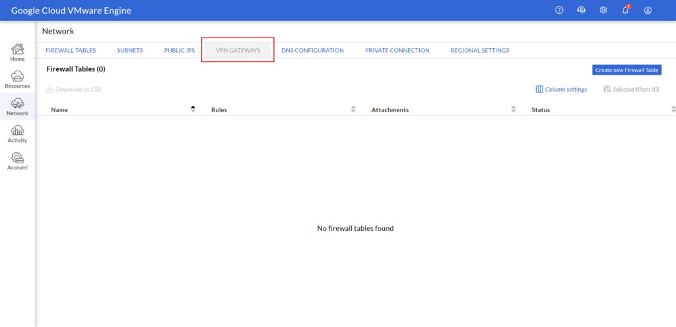This screenshot has width=676, height=327.
Task: Open the DNS Configuration tab
Action: [x=312, y=50]
